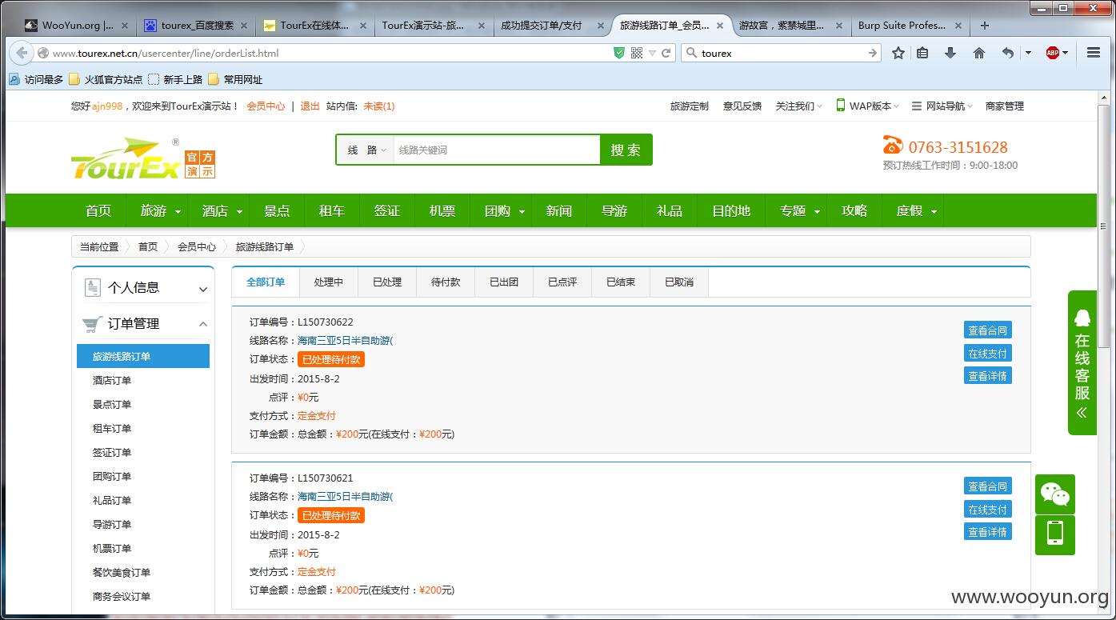Expand the 团购 nav menu arrow
The width and height of the screenshot is (1116, 620).
(x=522, y=212)
